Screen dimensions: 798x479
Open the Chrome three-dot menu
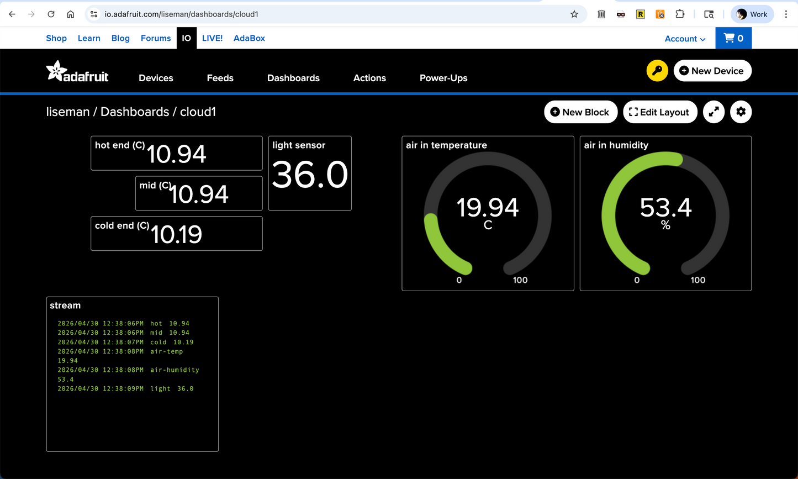(786, 14)
